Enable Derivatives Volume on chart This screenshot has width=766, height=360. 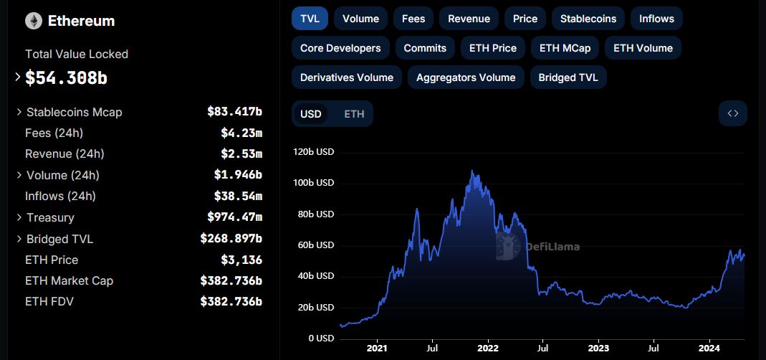click(x=346, y=77)
